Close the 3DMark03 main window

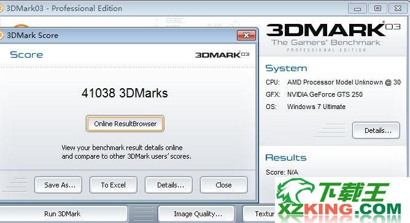[398, 9]
